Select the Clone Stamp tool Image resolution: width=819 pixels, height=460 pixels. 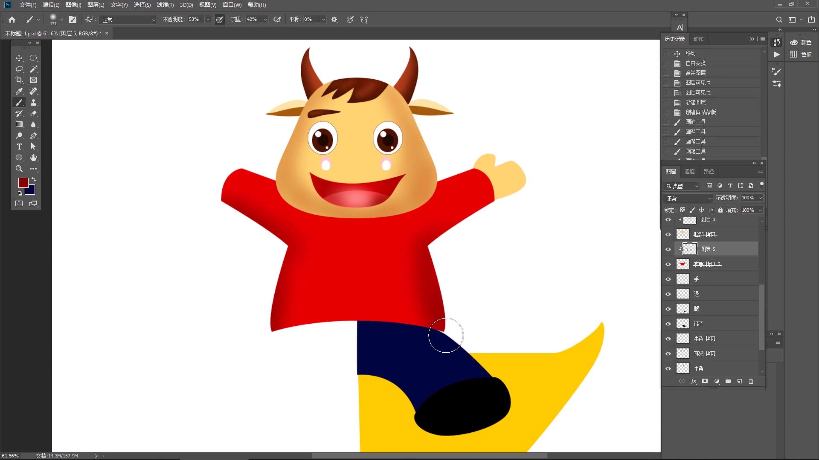tap(33, 102)
